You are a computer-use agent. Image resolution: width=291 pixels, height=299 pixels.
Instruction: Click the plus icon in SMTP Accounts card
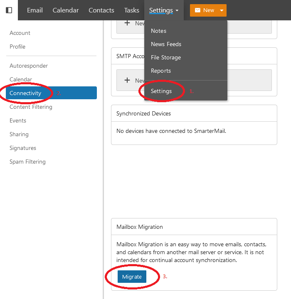pyautogui.click(x=127, y=80)
